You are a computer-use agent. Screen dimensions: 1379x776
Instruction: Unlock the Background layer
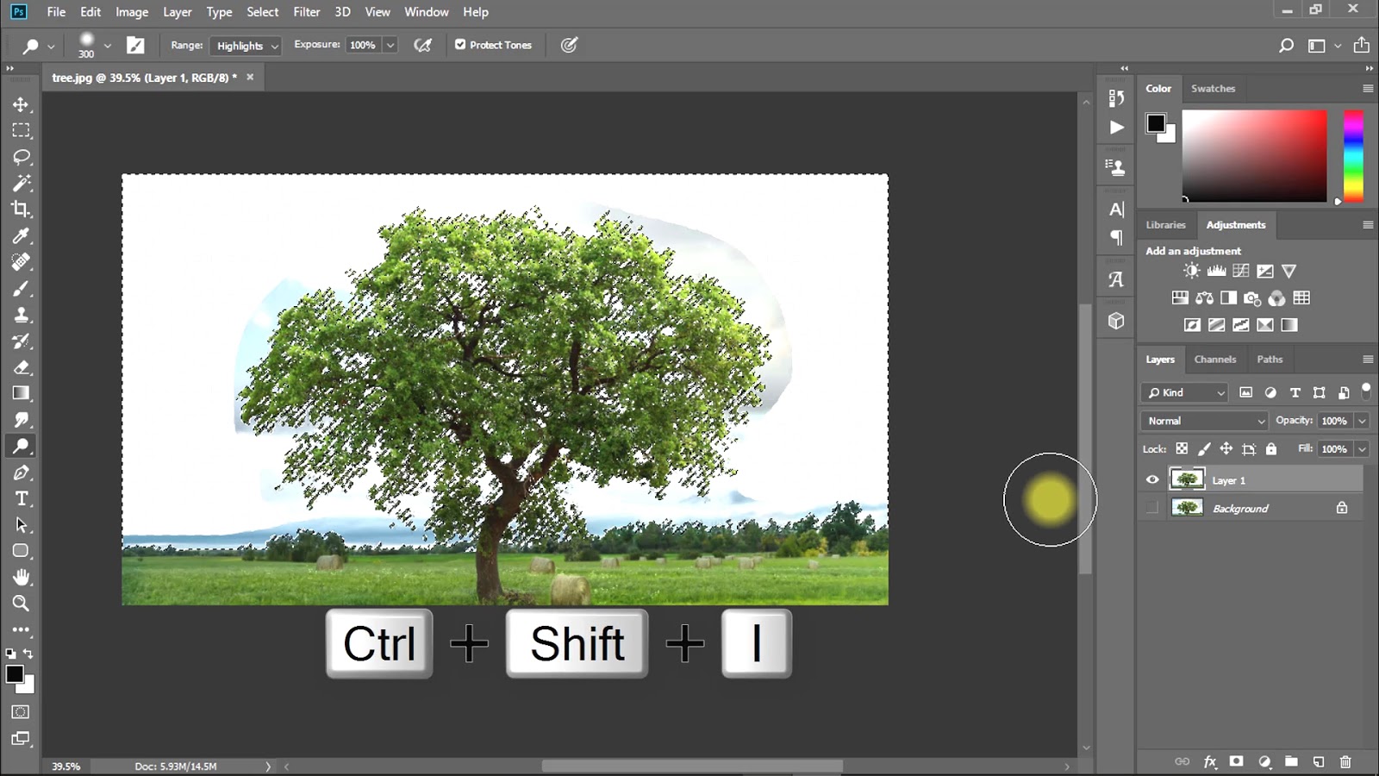[x=1341, y=508]
